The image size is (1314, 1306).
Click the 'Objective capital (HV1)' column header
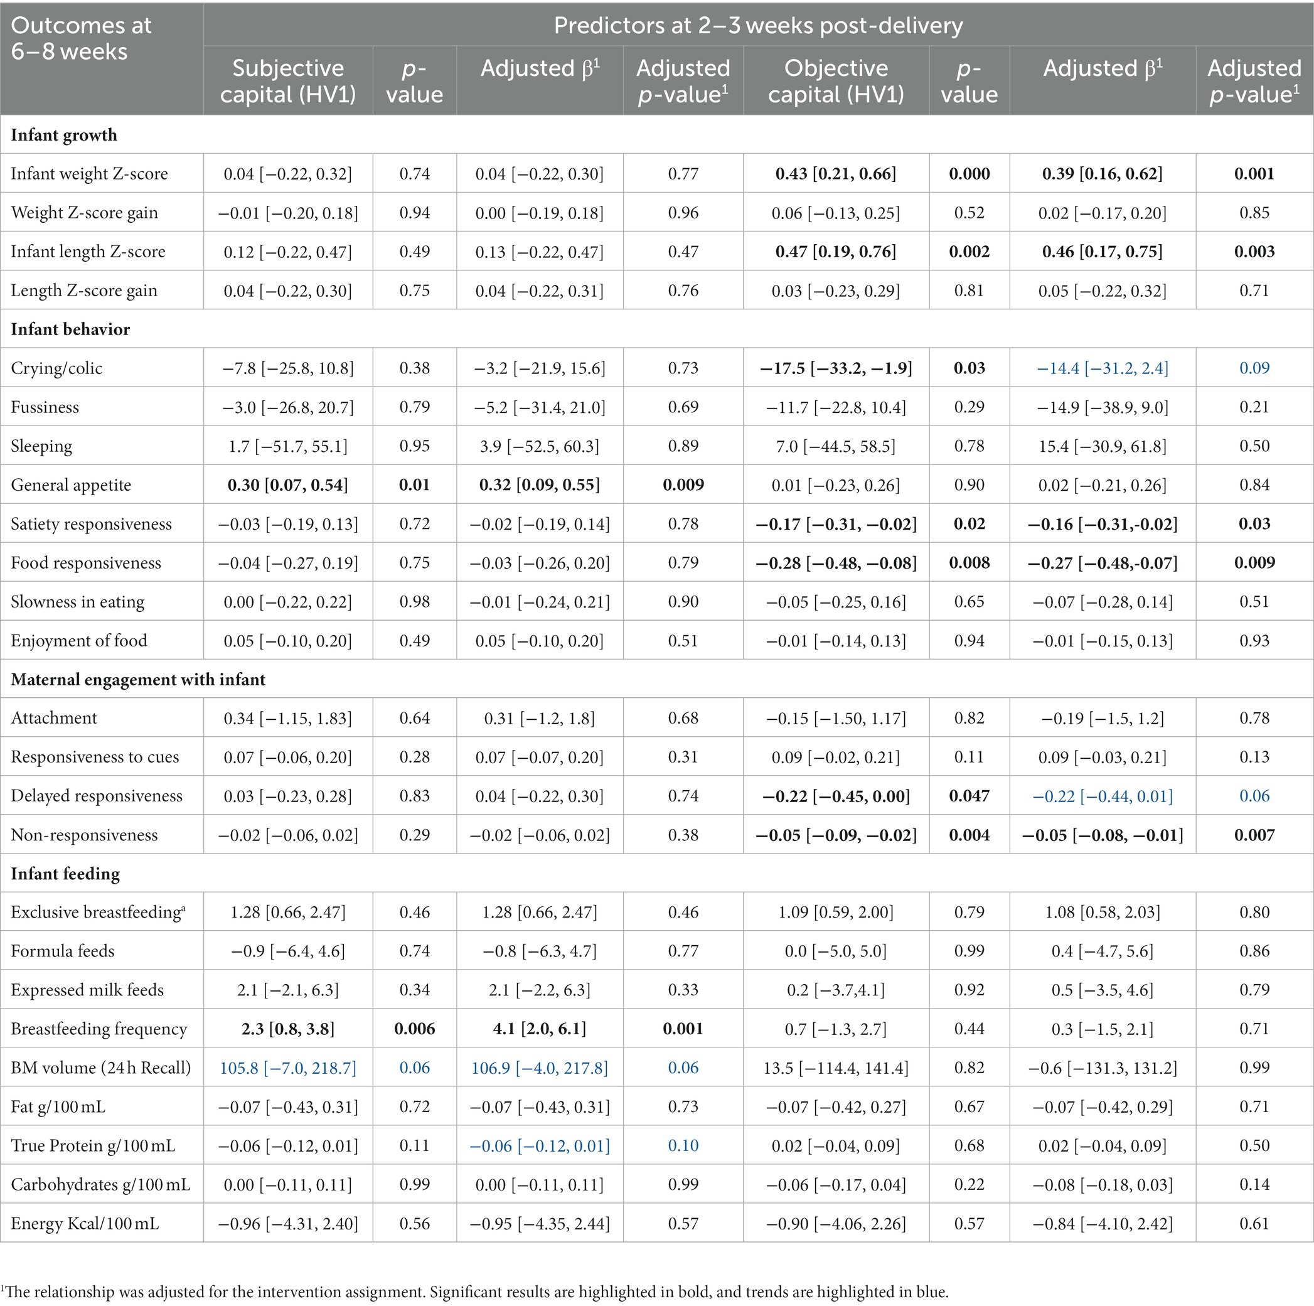[835, 81]
